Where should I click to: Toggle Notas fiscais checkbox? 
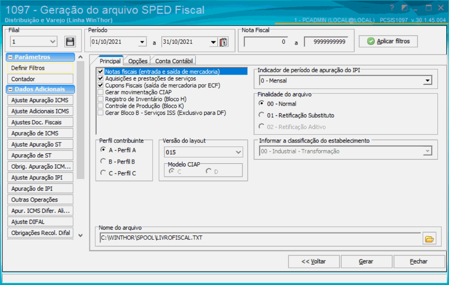click(101, 72)
